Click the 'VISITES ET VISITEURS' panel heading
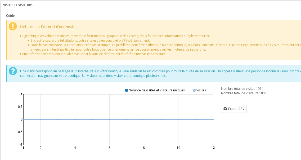Viewport: 301px width, 160px height. 18,5
